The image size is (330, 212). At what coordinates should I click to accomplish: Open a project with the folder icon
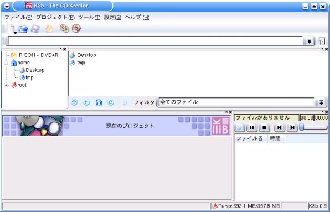23,29
